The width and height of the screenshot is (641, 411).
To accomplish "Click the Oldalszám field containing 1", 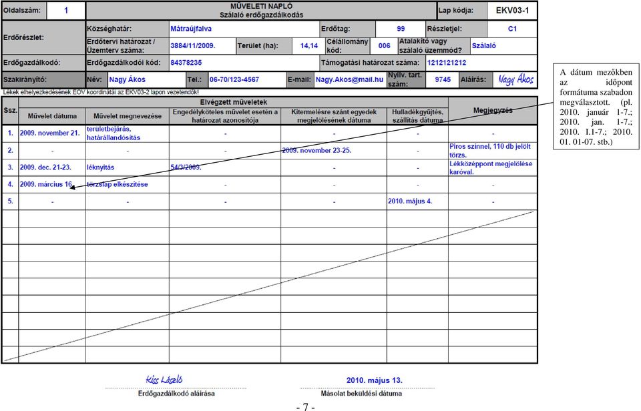I will tap(66, 11).
